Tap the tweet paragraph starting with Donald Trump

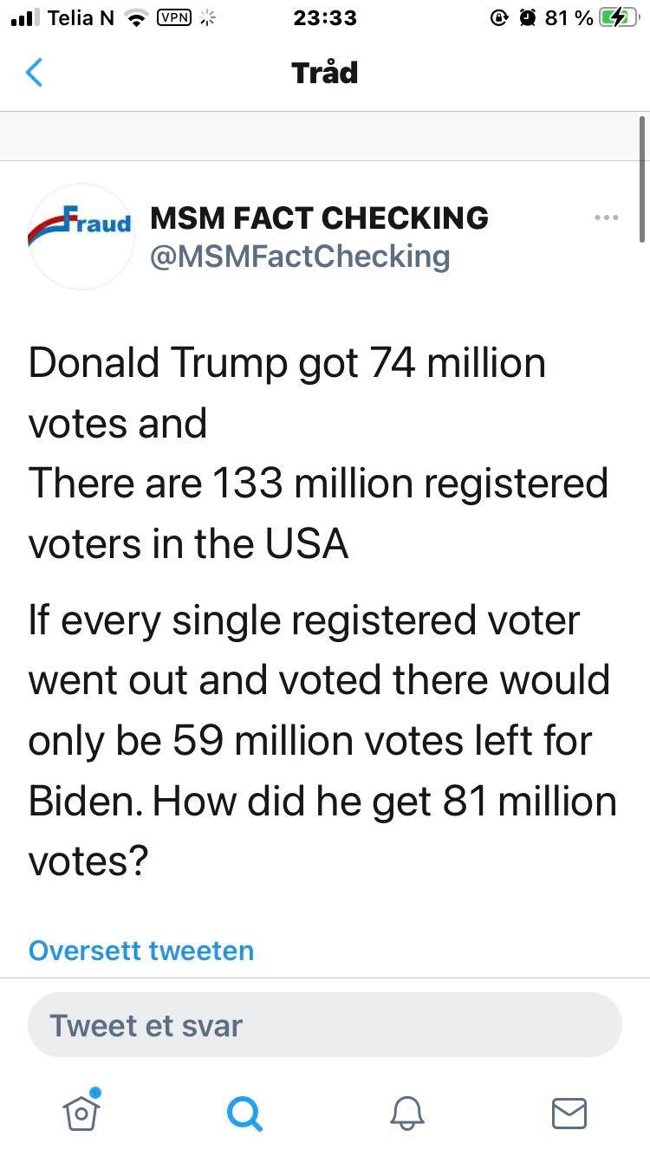click(318, 453)
